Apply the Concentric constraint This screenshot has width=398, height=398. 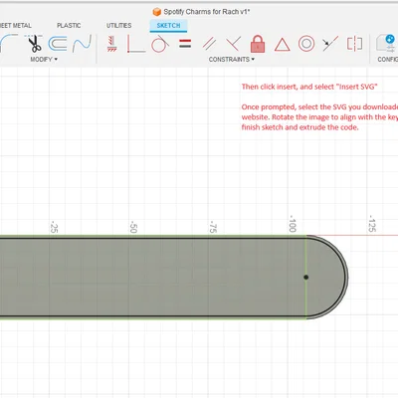306,44
